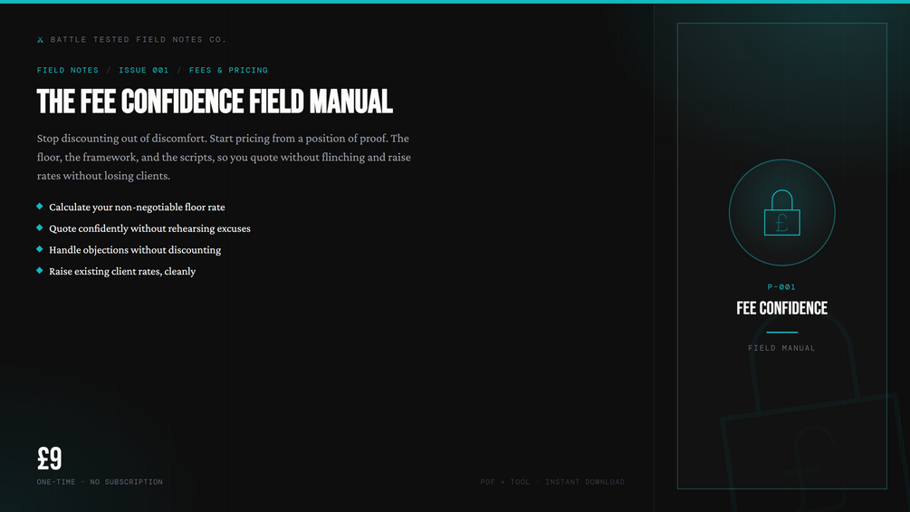Click 'Quote confidently without rehearsing excuses' text
910x512 pixels.
[x=149, y=228]
